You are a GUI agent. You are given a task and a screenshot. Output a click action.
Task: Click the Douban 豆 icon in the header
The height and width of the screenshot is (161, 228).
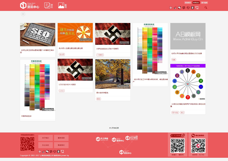pyautogui.click(x=192, y=8)
